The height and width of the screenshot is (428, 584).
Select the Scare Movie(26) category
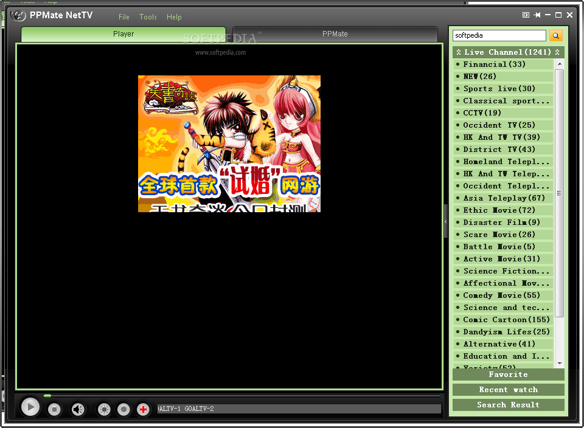[x=504, y=235]
